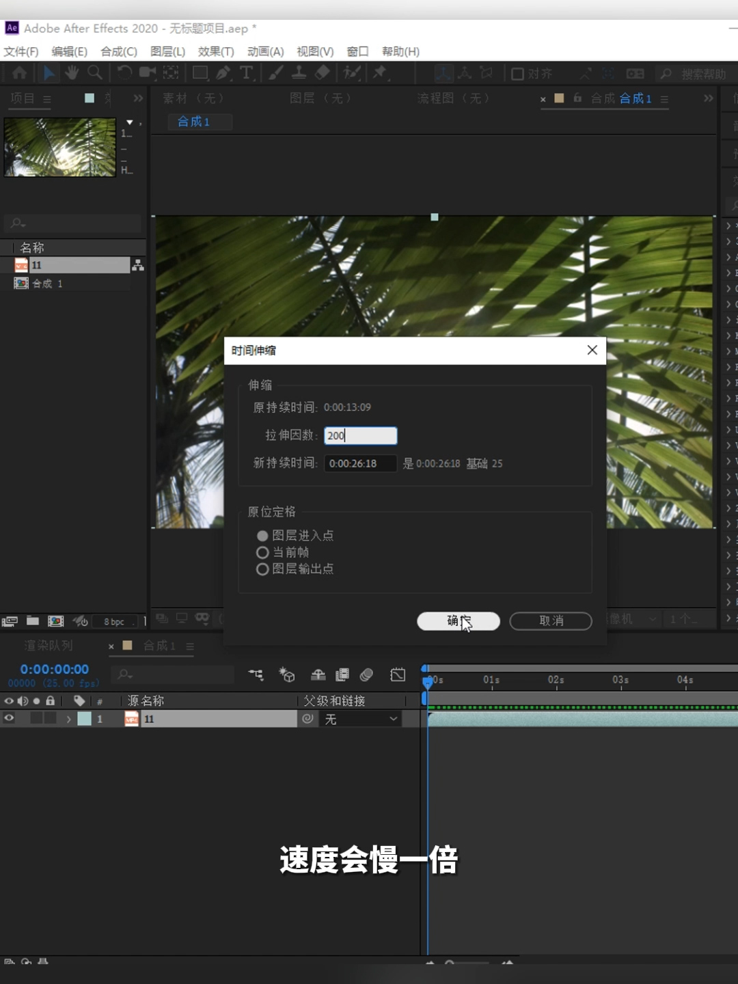738x984 pixels.
Task: Open the 文件(F) menu
Action: point(21,51)
